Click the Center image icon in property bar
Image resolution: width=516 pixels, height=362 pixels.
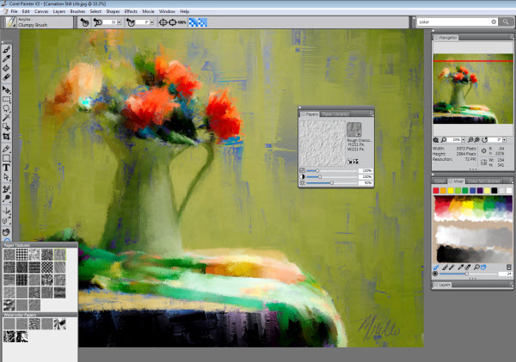click(x=163, y=22)
